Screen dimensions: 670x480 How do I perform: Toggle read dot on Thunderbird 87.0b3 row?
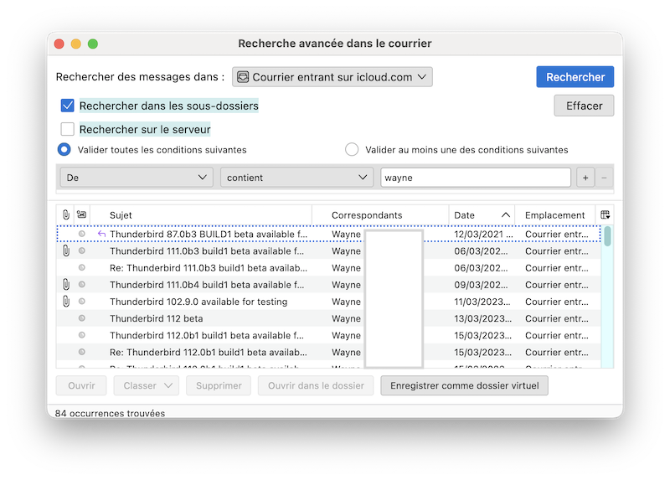[81, 234]
